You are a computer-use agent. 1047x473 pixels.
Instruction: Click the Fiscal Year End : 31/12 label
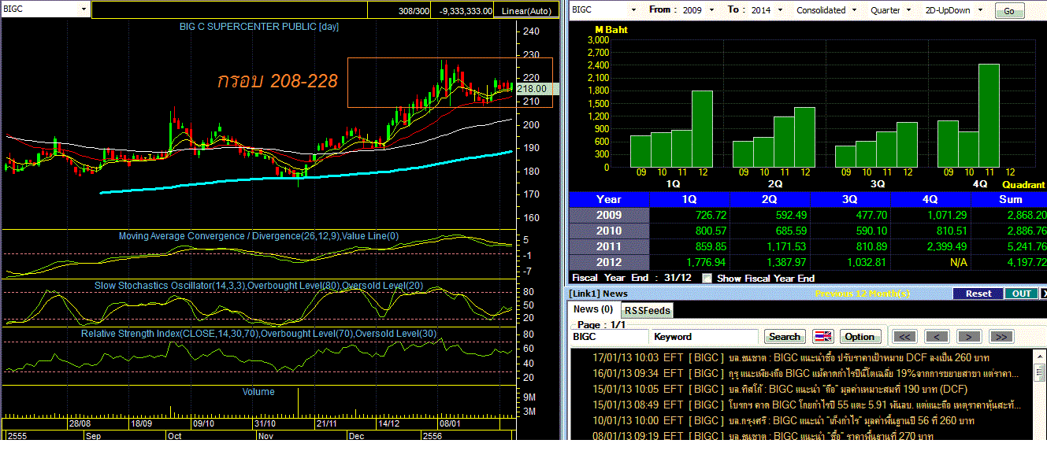(x=630, y=278)
